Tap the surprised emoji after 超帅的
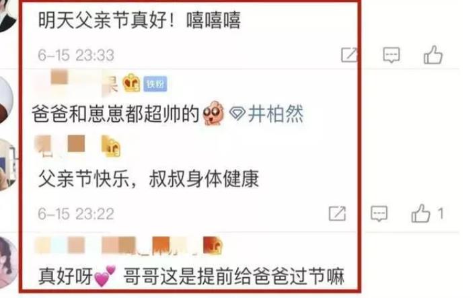Image resolution: width=471 pixels, height=298 pixels. 213,113
